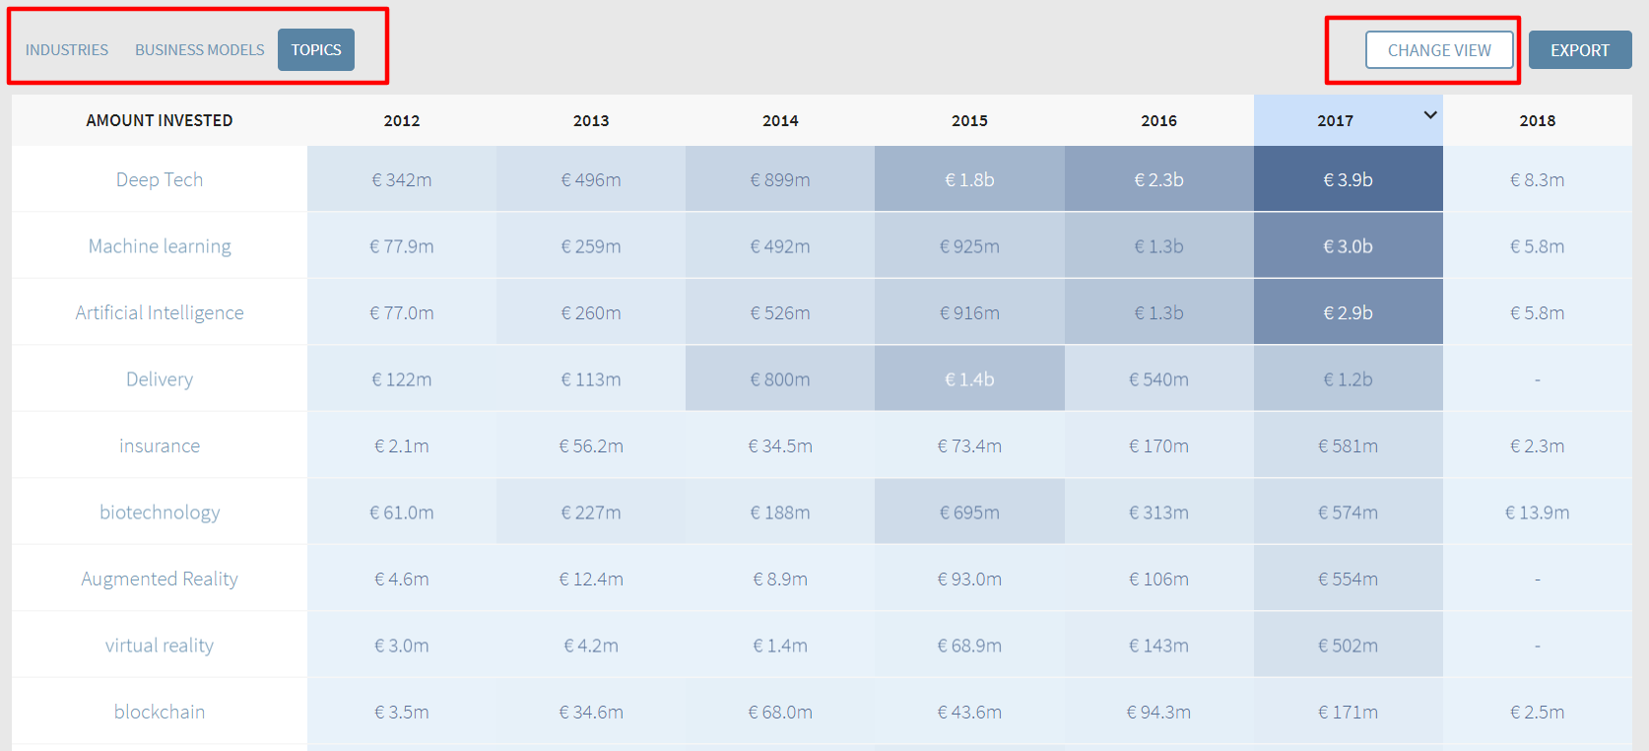
Task: Open the Deep Tech topic link
Action: tap(160, 179)
